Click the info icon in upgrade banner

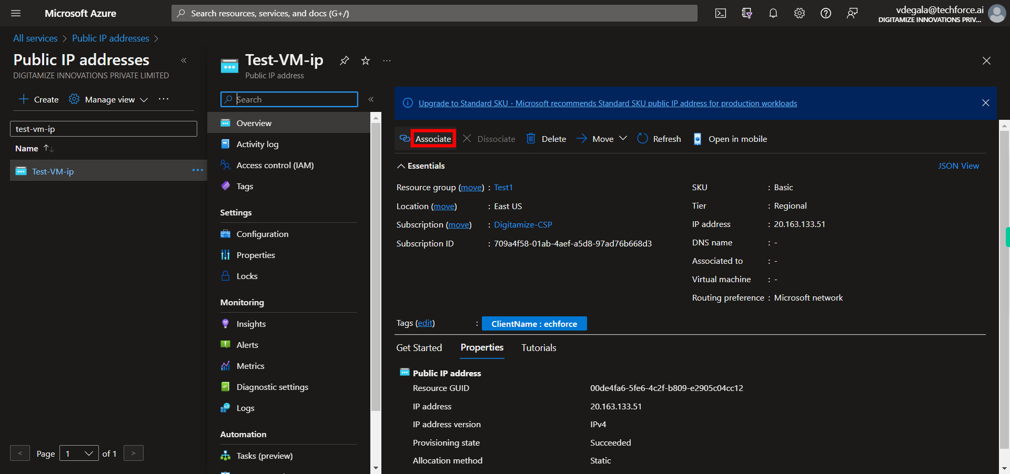(x=408, y=103)
